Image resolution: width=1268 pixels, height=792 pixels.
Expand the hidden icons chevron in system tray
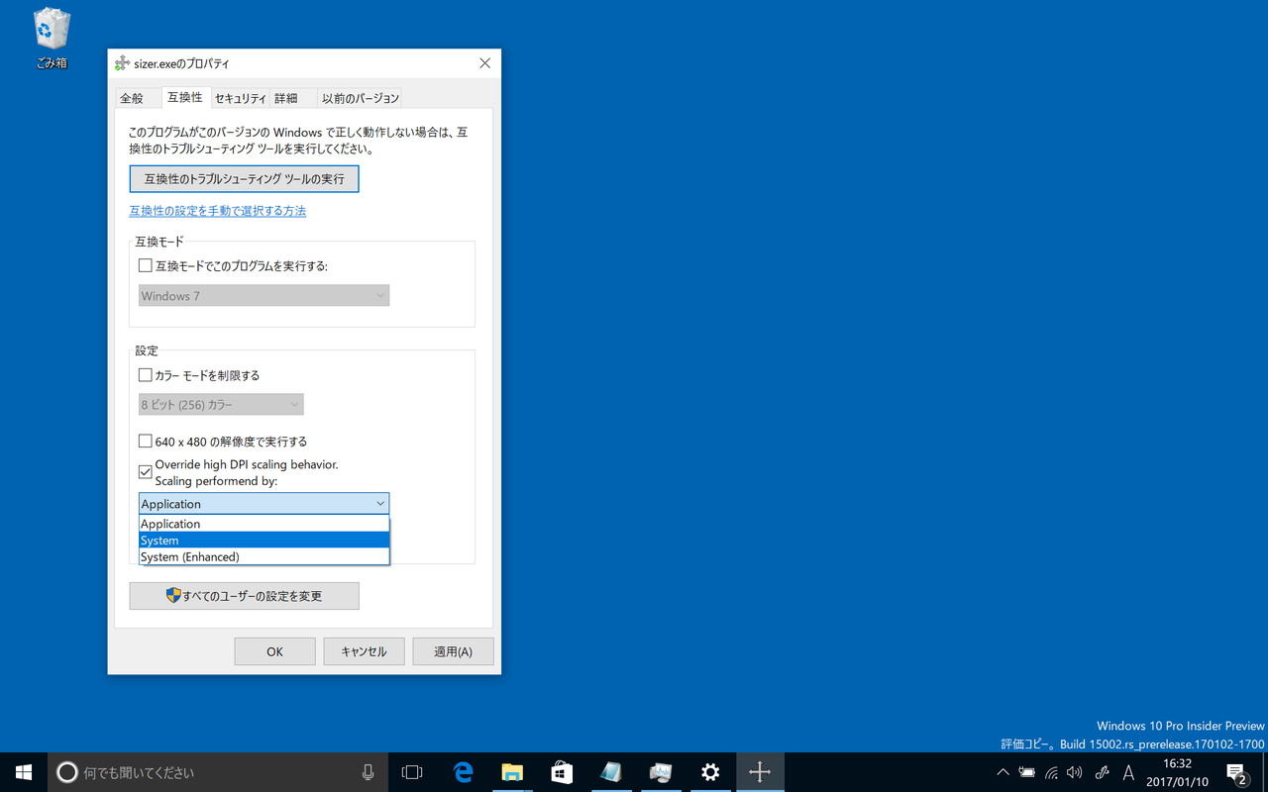[1003, 771]
